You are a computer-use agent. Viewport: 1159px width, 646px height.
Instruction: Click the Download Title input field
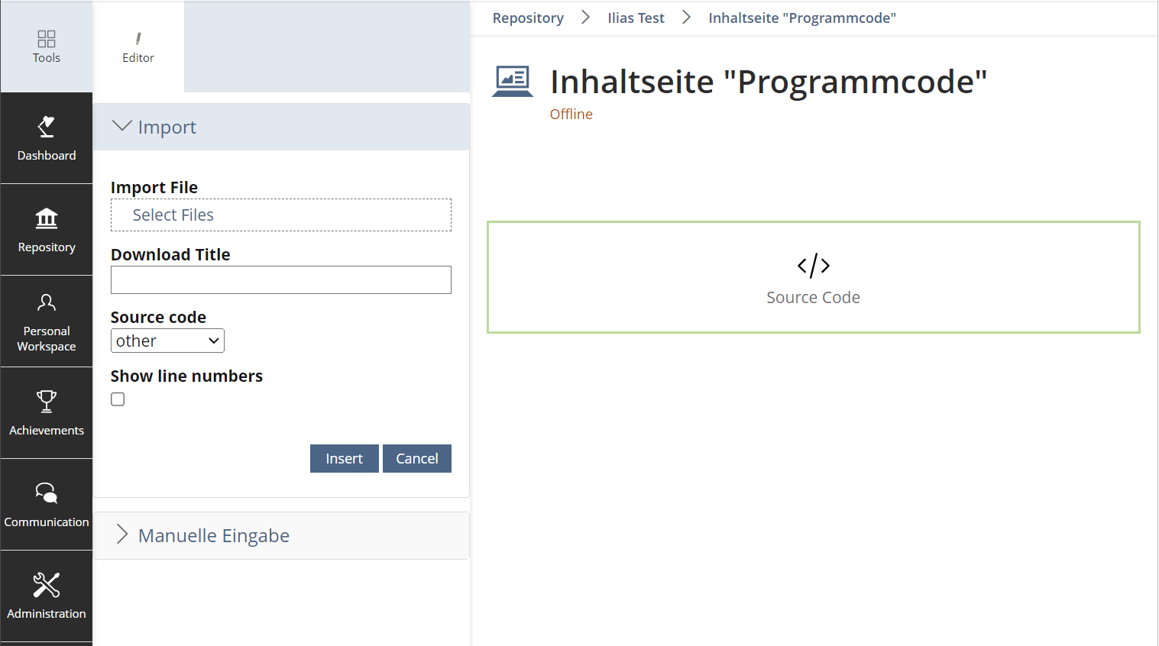pos(281,280)
